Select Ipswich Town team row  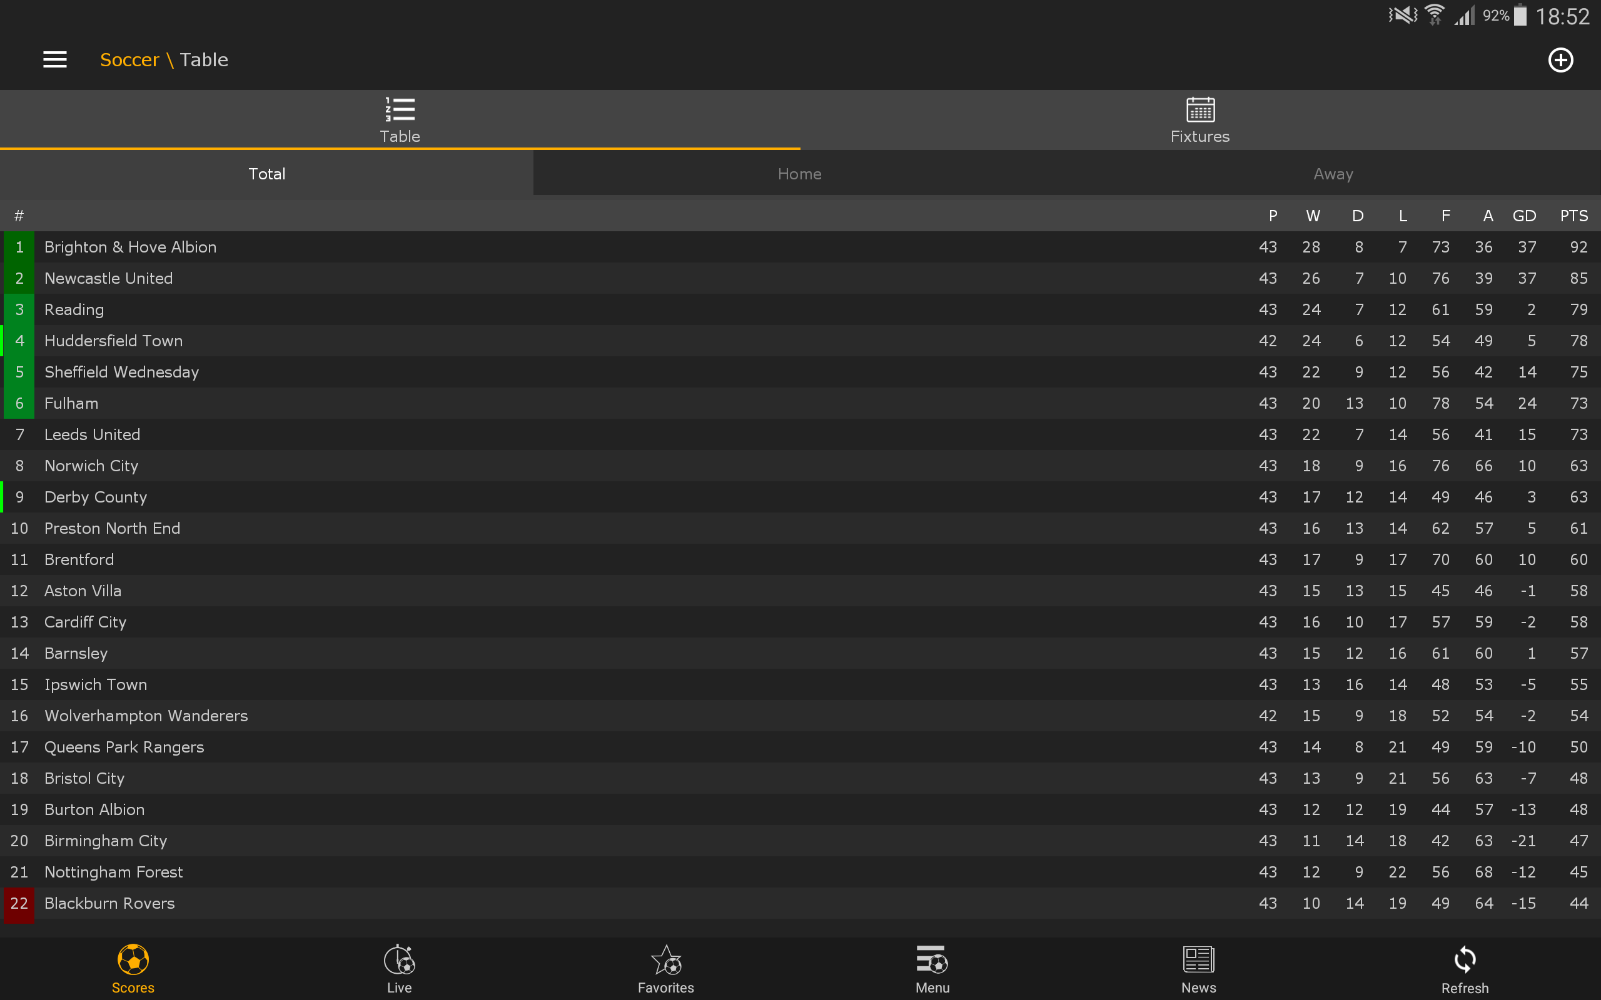(x=800, y=684)
